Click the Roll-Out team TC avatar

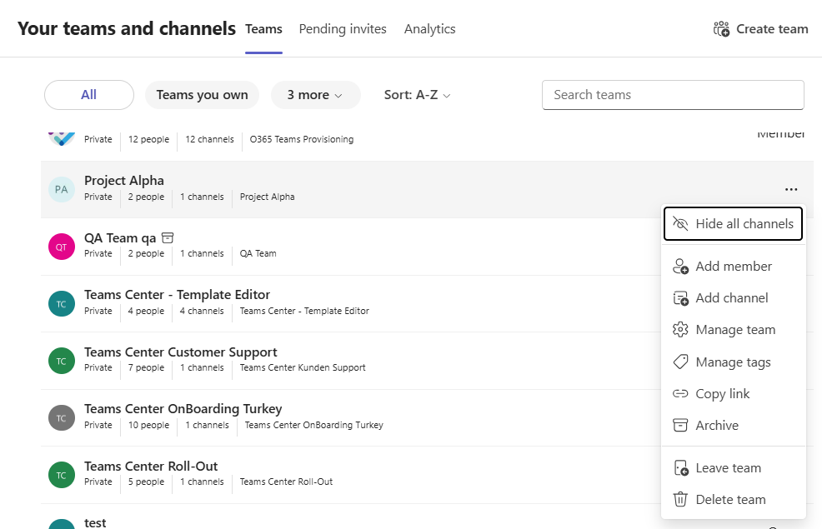click(62, 475)
